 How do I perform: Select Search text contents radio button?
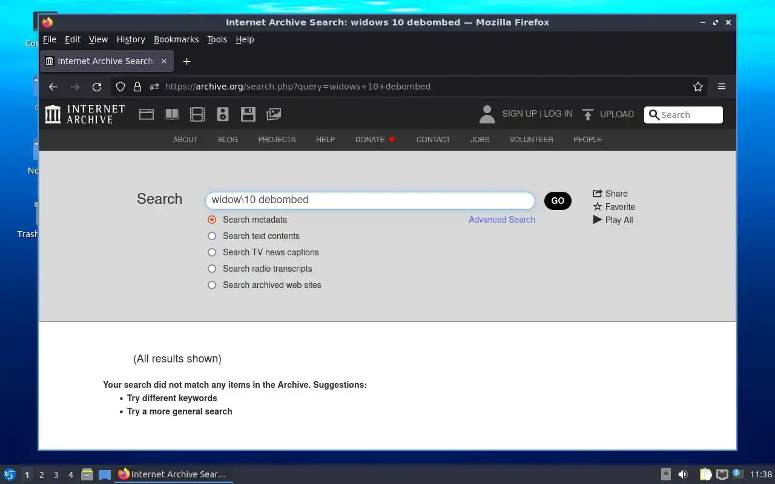click(212, 236)
